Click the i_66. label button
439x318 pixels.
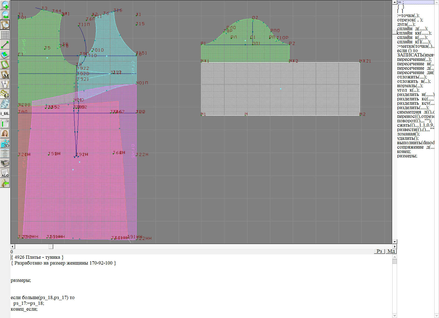[5, 113]
